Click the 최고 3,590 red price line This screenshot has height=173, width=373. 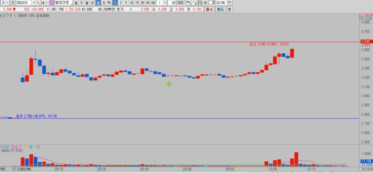tap(154, 41)
